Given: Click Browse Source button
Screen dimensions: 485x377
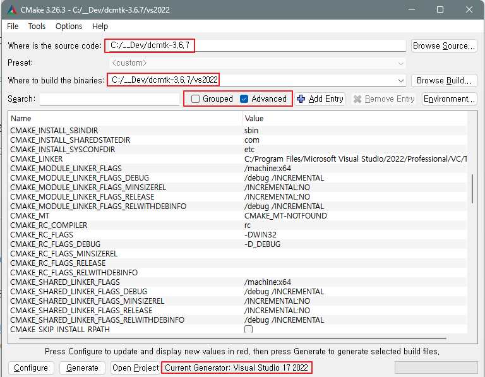Looking at the screenshot, I should (x=444, y=45).
